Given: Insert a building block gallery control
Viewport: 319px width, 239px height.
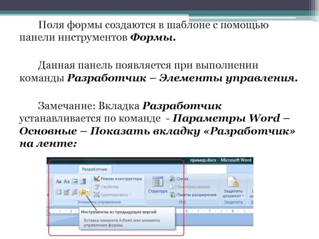Looking at the screenshot, I should (x=81, y=182).
